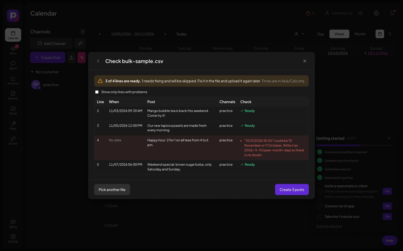Viewport: 403px width, 251px height.
Task: Go to next week
Action: pos(165,34)
